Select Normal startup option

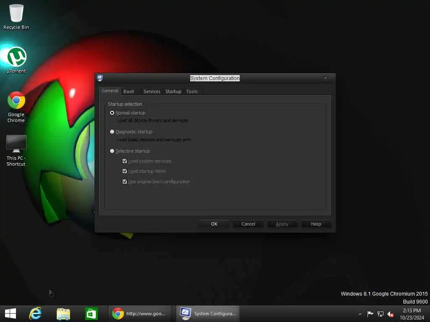tap(128, 113)
